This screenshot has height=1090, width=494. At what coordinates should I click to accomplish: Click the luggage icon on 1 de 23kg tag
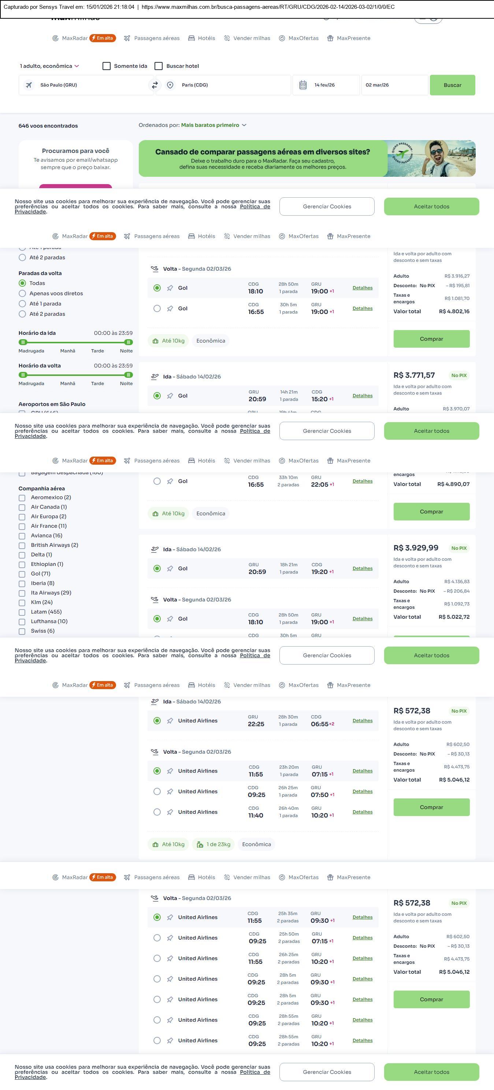point(200,844)
